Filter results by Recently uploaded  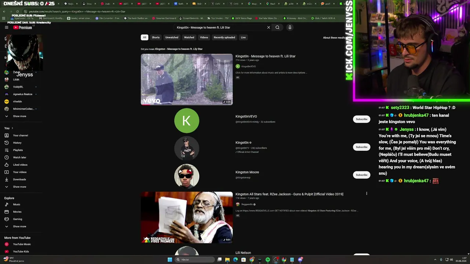(224, 37)
